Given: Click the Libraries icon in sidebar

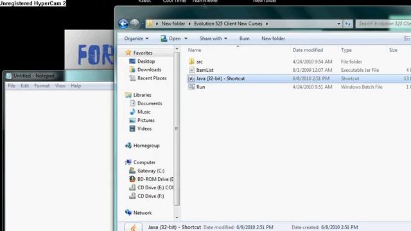Looking at the screenshot, I should point(128,95).
